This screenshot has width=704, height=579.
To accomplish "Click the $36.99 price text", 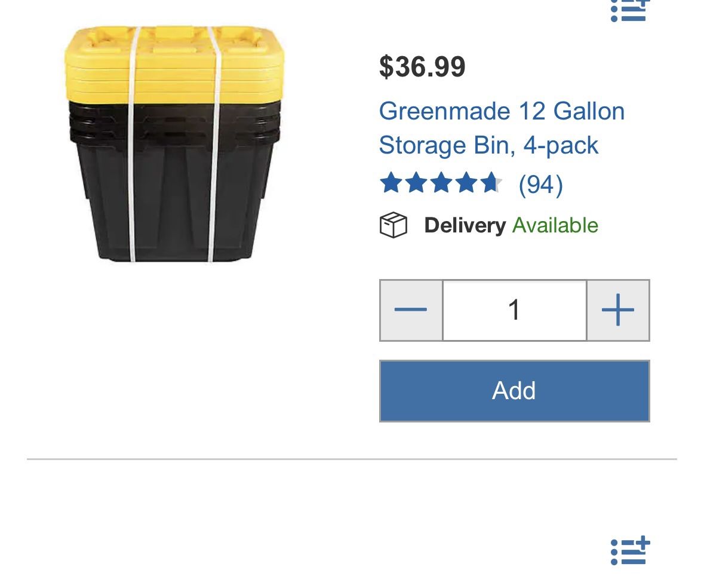I will click(421, 68).
